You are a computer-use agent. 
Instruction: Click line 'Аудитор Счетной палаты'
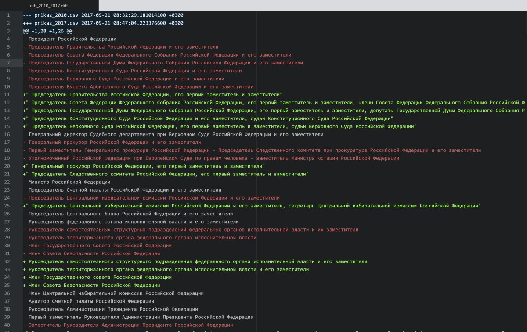91,301
